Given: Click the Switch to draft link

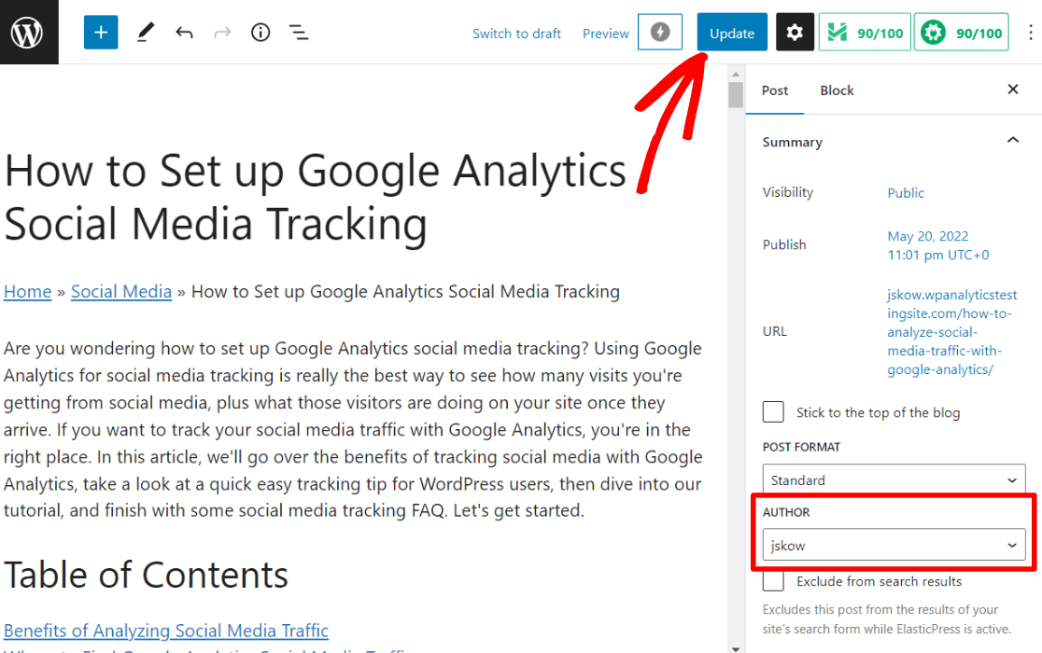Looking at the screenshot, I should pos(516,33).
